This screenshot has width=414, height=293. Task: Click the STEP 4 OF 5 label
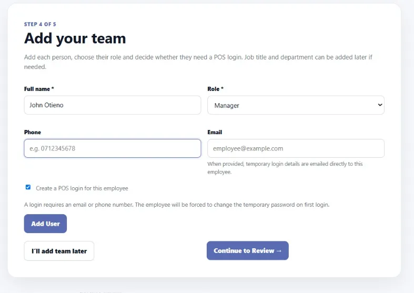tap(40, 24)
